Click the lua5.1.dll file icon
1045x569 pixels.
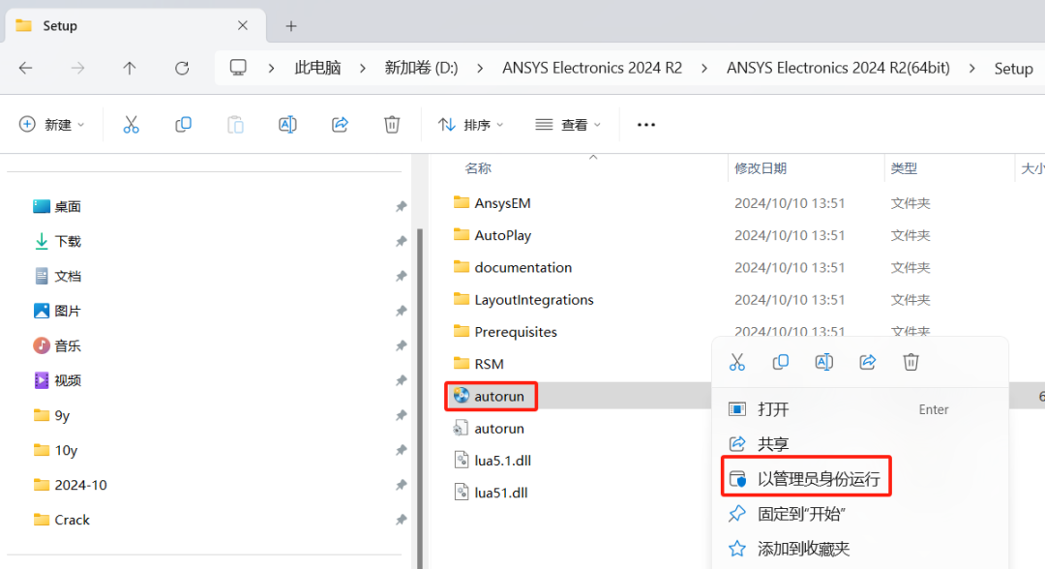[x=462, y=461]
